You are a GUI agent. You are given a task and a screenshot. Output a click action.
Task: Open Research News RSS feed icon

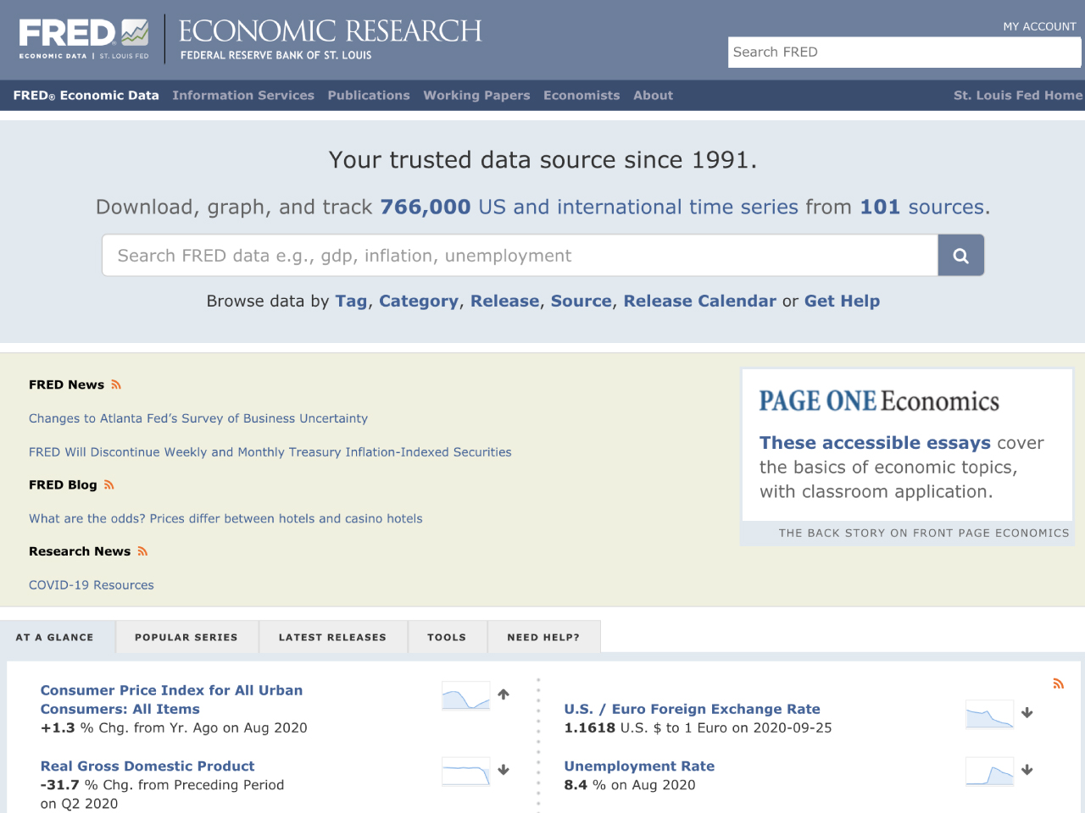pos(142,551)
